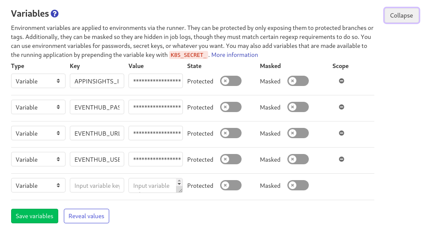Open Type dropdown in the empty new row
Image resolution: width=430 pixels, height=231 pixels.
click(x=38, y=185)
